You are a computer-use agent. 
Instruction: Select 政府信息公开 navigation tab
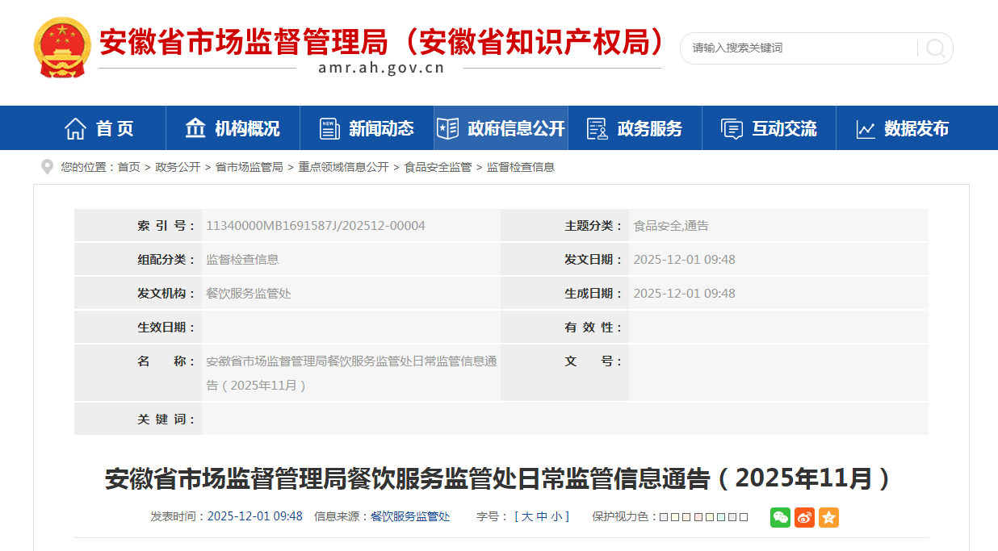[x=501, y=128]
